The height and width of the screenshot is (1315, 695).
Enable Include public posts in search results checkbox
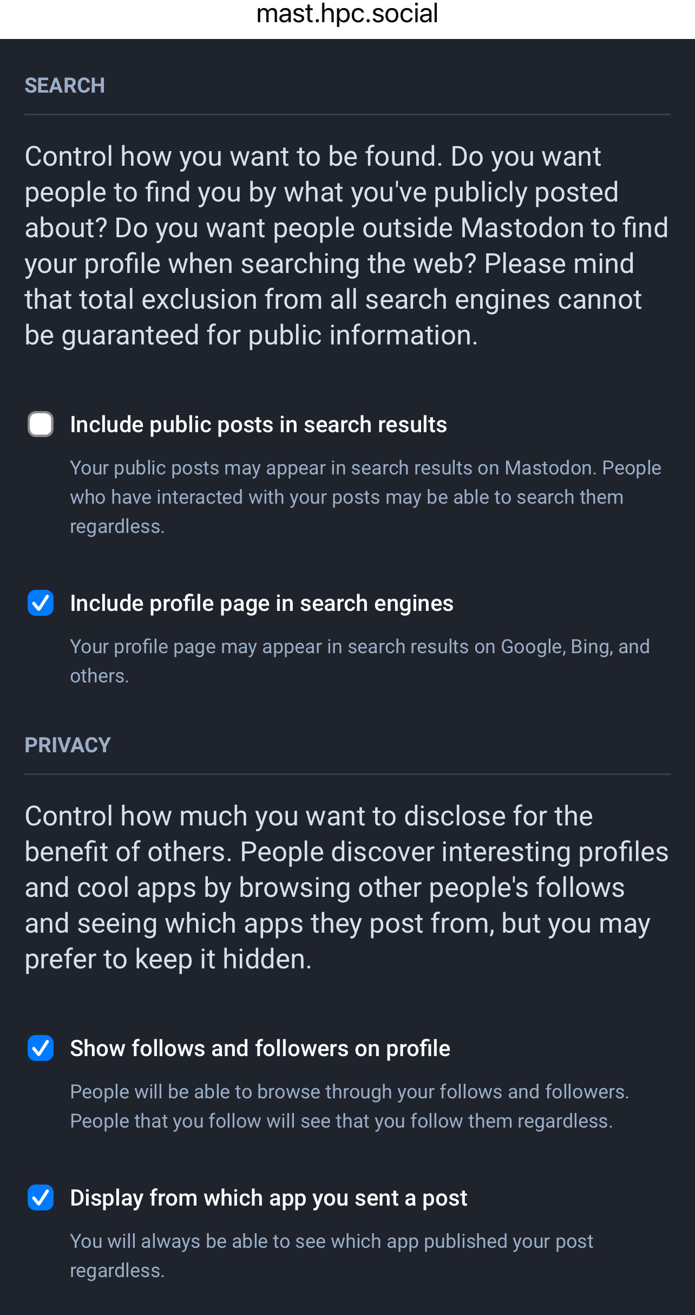tap(41, 424)
